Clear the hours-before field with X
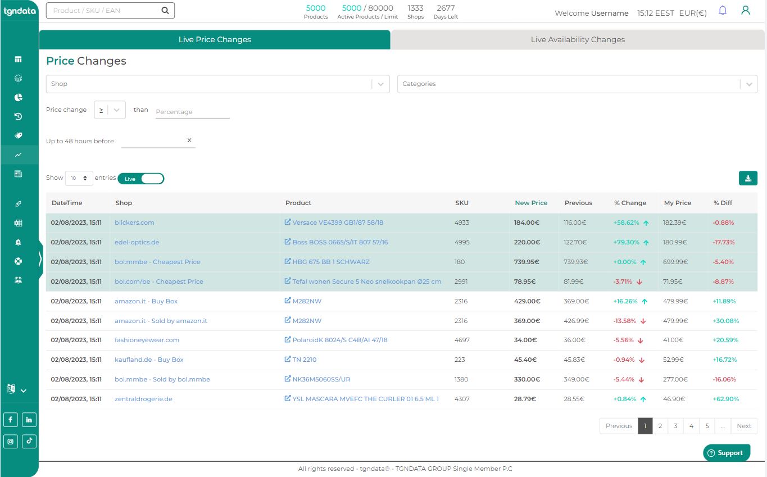767x477 pixels. 189,140
